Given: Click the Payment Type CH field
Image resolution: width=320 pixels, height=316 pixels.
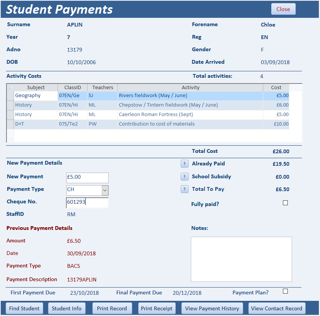Looking at the screenshot, I should pyautogui.click(x=84, y=190).
